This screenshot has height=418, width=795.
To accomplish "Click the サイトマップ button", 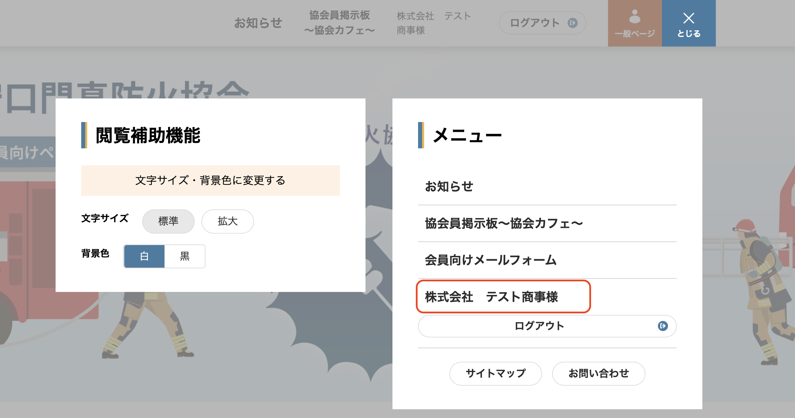I will [x=495, y=374].
